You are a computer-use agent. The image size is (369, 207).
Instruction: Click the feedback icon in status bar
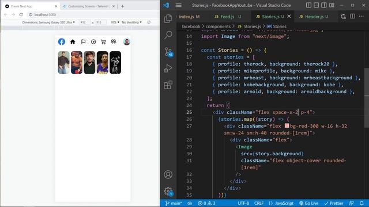[x=351, y=203]
